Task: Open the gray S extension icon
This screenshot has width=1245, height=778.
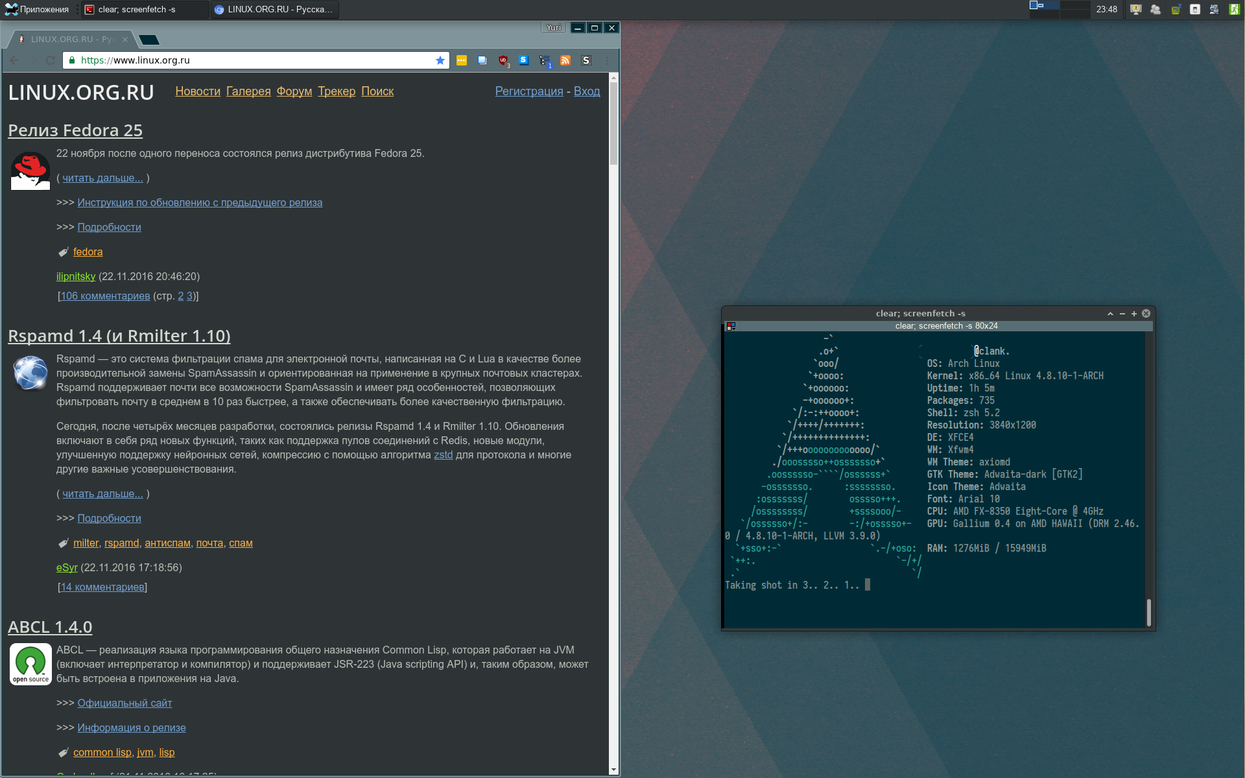Action: tap(586, 60)
